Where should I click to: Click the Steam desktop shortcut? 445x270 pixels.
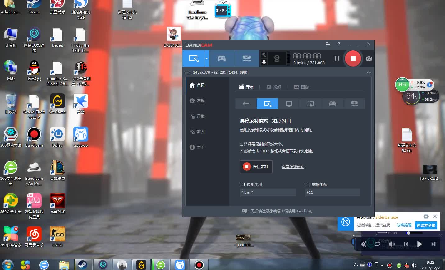click(x=34, y=7)
